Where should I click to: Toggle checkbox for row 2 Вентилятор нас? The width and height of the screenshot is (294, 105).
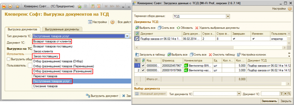143,70
